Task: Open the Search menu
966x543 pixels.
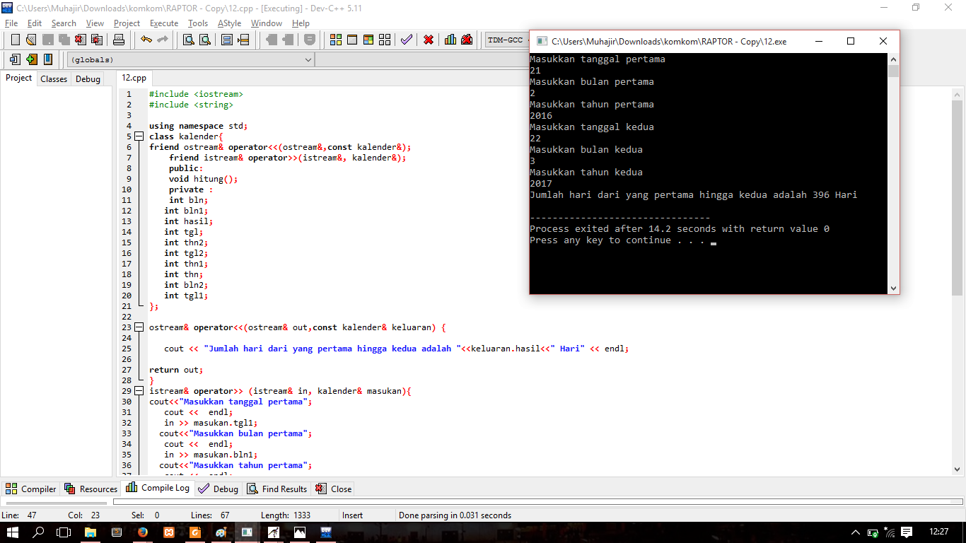Action: (x=64, y=23)
